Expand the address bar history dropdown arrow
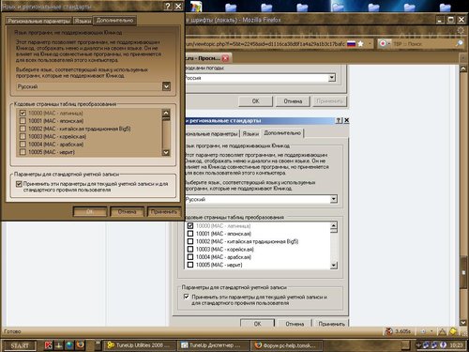 (x=370, y=44)
